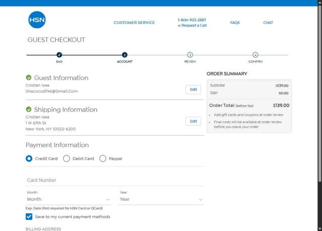The height and width of the screenshot is (231, 322).
Task: Select Debit Card payment option
Action: coord(67,159)
